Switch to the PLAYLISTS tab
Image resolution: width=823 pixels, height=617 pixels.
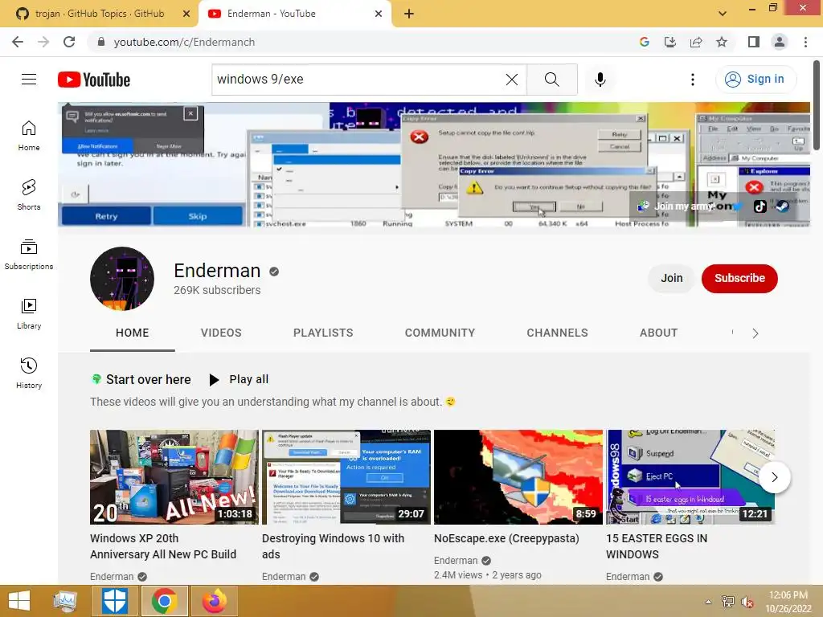pos(323,333)
